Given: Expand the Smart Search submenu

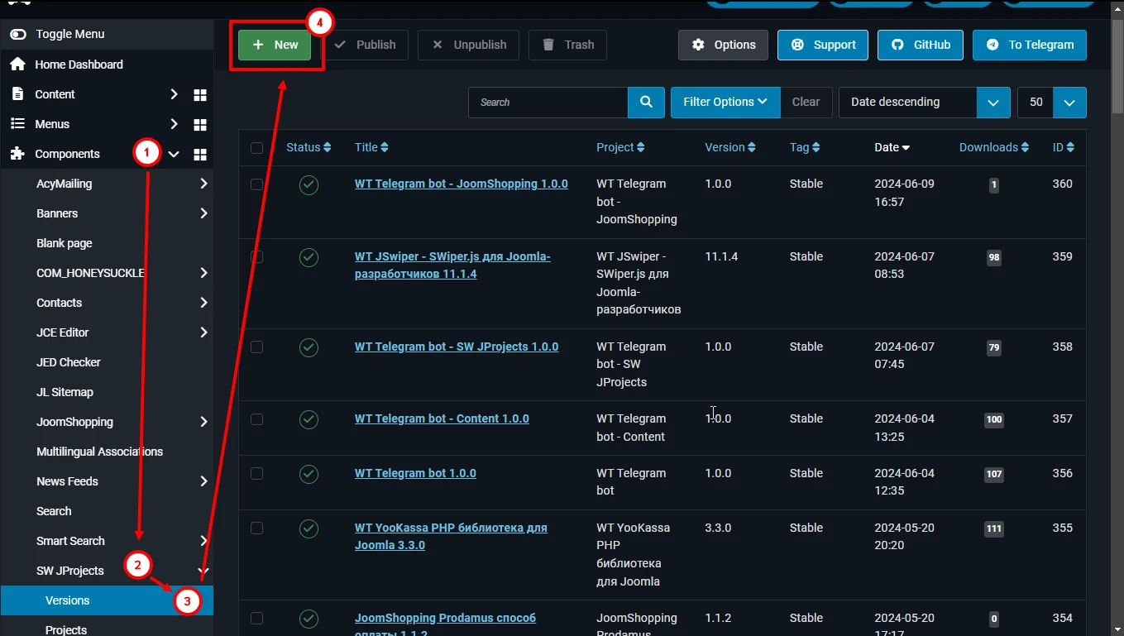Looking at the screenshot, I should tap(203, 541).
